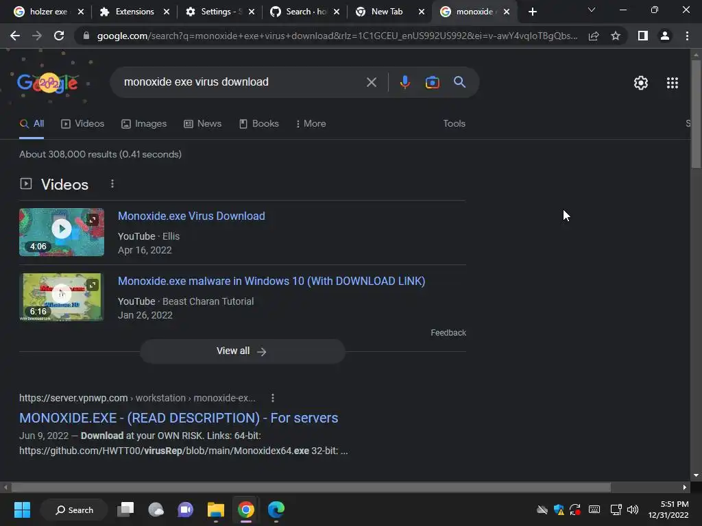Open Windows Security tray icon
Image resolution: width=702 pixels, height=526 pixels.
coord(558,510)
